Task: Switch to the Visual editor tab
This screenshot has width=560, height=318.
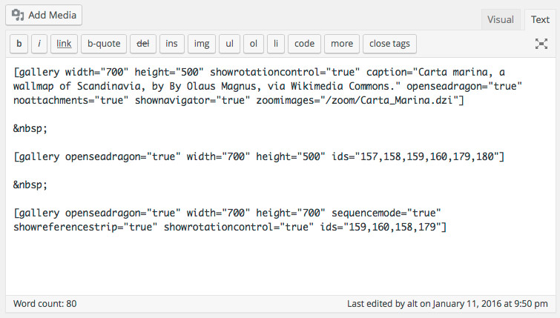Action: click(501, 19)
